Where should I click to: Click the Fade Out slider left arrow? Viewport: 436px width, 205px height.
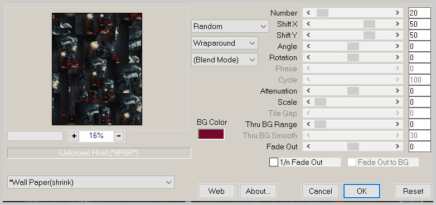tap(308, 147)
